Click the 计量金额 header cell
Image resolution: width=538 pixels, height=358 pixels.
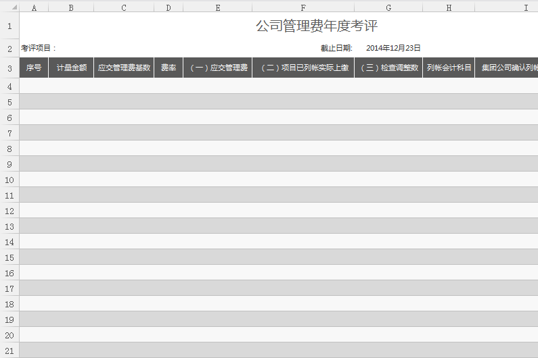71,68
